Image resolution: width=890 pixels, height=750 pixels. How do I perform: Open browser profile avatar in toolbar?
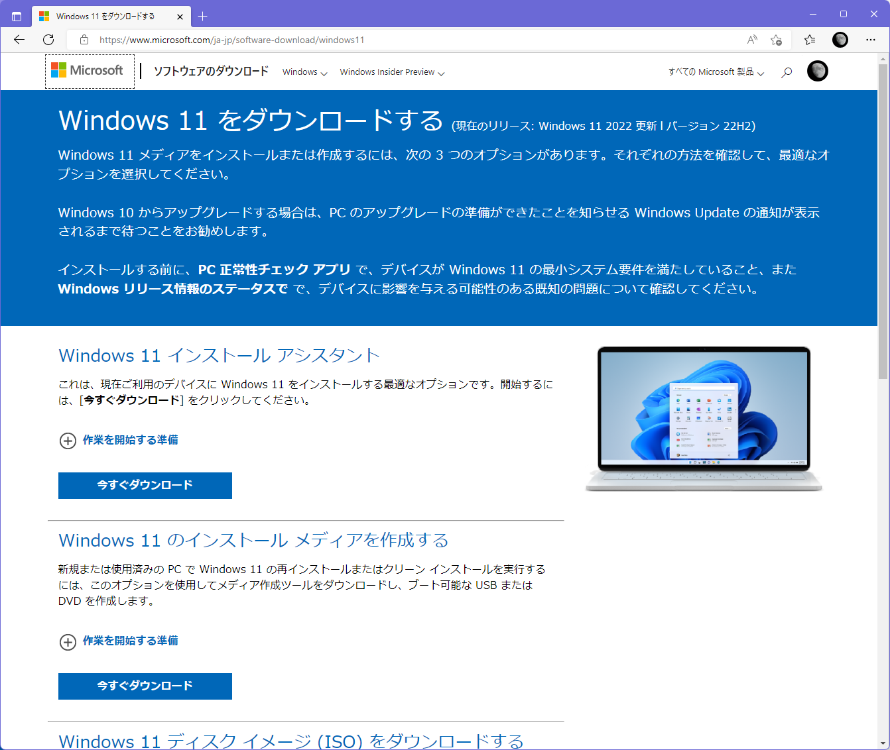[x=840, y=40]
